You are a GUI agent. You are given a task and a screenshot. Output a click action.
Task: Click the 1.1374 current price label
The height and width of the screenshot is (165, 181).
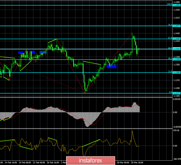click(x=177, y=49)
